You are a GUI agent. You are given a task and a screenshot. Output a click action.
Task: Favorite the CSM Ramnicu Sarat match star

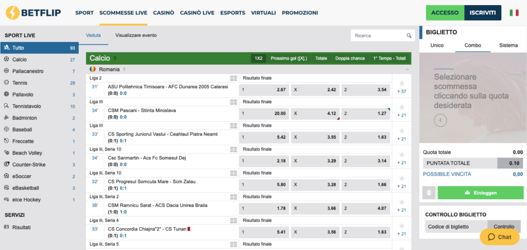point(401,202)
